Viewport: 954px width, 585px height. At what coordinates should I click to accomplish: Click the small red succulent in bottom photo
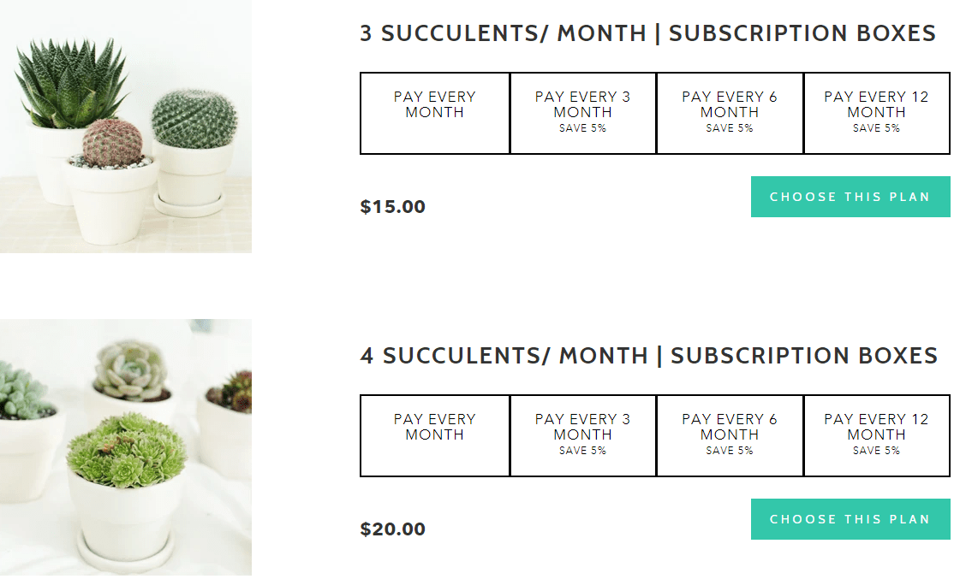pyautogui.click(x=233, y=391)
